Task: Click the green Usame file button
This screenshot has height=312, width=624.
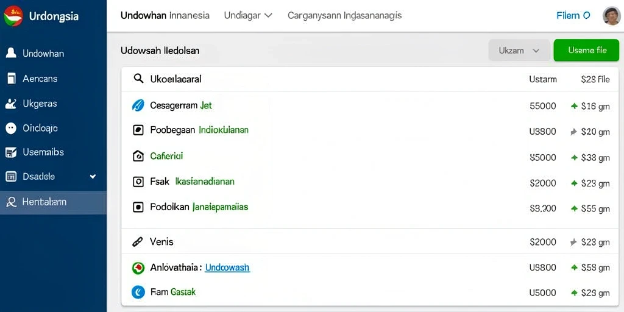Action: click(x=587, y=50)
